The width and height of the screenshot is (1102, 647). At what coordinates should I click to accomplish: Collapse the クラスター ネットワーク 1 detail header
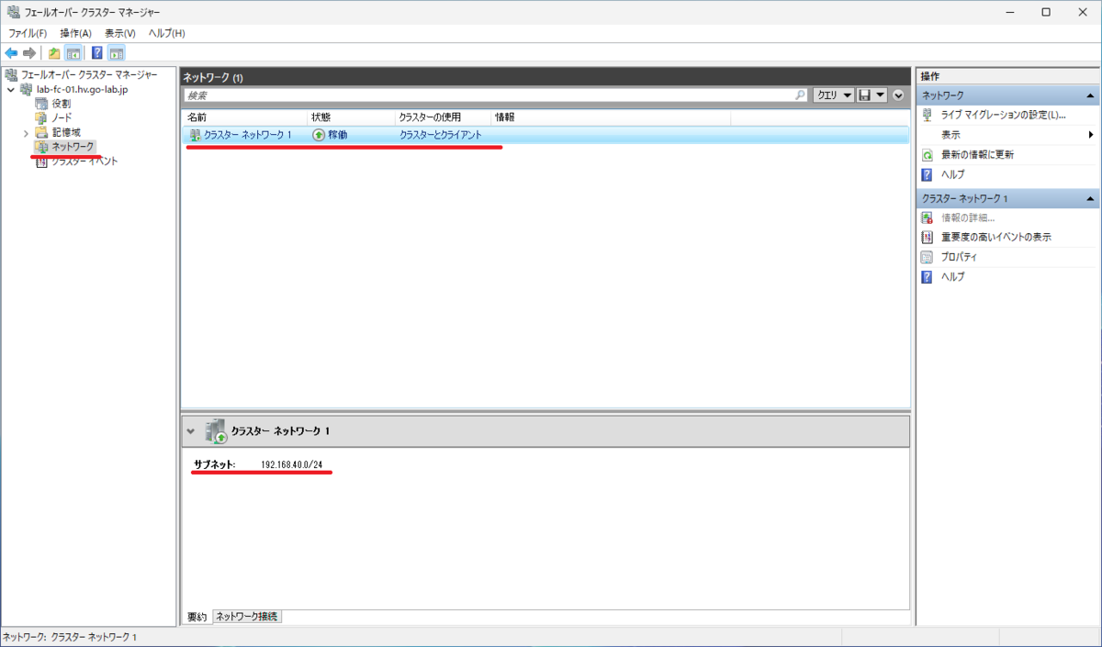[x=190, y=430]
